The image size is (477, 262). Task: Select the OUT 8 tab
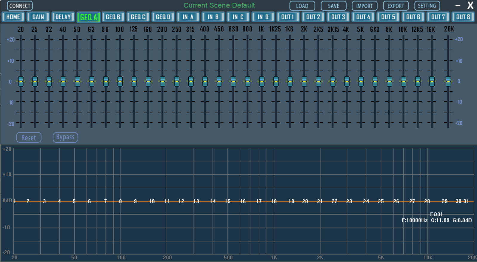(463, 17)
